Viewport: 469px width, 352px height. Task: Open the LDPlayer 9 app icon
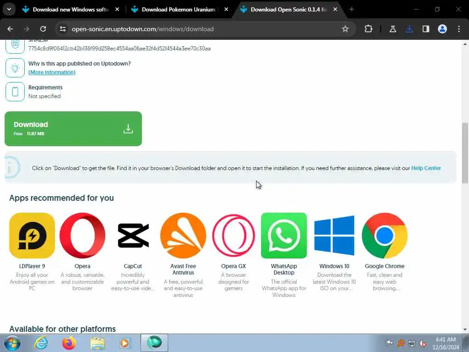click(32, 236)
